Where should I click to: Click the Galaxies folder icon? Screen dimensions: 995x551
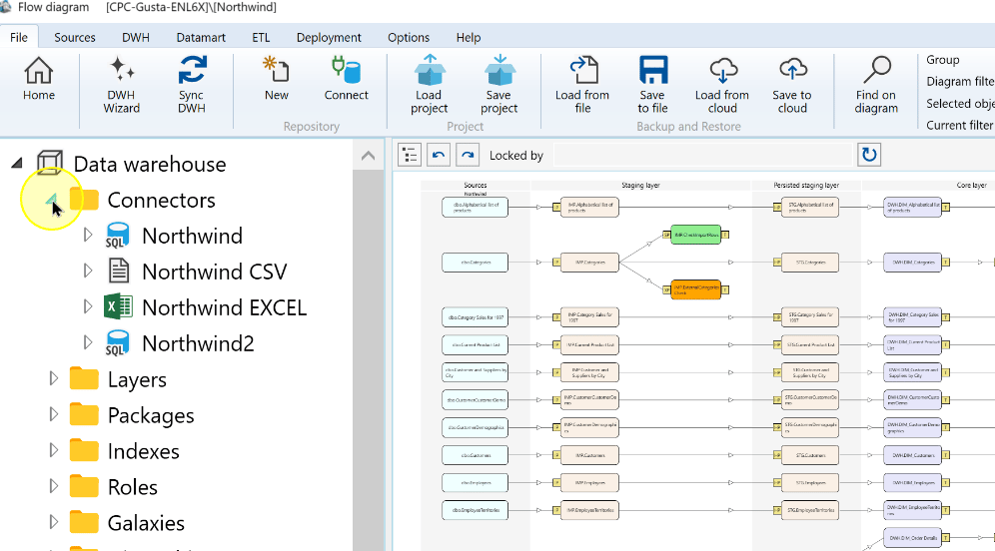tap(84, 522)
